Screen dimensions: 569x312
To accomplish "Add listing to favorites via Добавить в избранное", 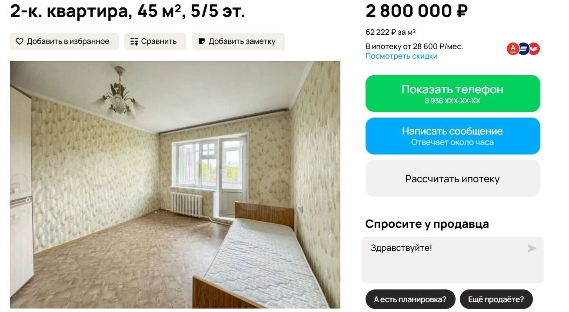I will pyautogui.click(x=64, y=42).
